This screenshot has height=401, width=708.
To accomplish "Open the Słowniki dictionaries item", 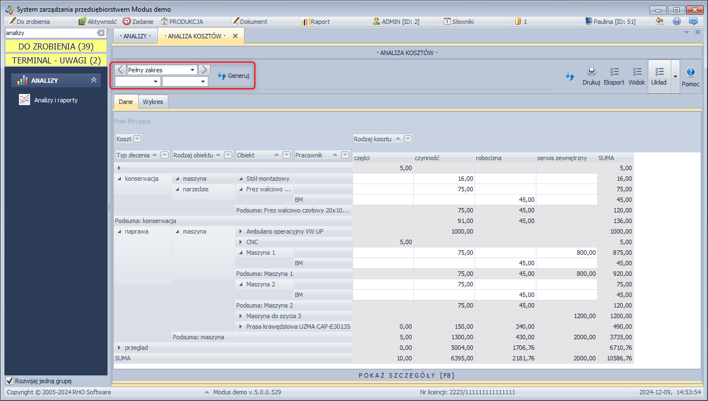I will (458, 22).
